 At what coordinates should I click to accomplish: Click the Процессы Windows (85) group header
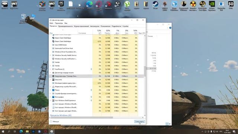click(x=61, y=115)
